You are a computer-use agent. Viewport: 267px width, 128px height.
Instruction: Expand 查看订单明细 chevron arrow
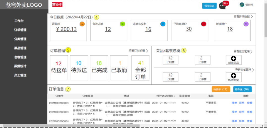(x=147, y=50)
